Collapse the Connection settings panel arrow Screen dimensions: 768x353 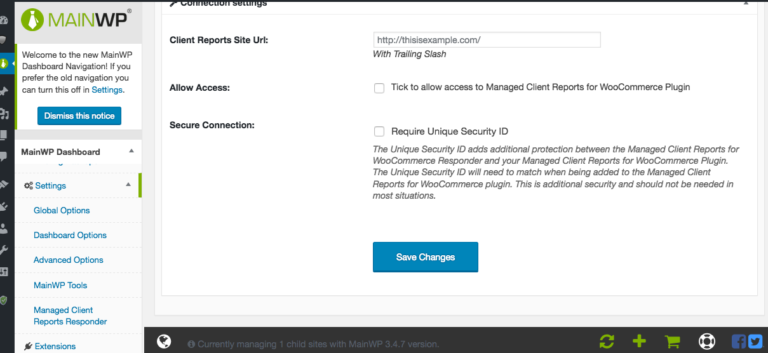(x=746, y=3)
